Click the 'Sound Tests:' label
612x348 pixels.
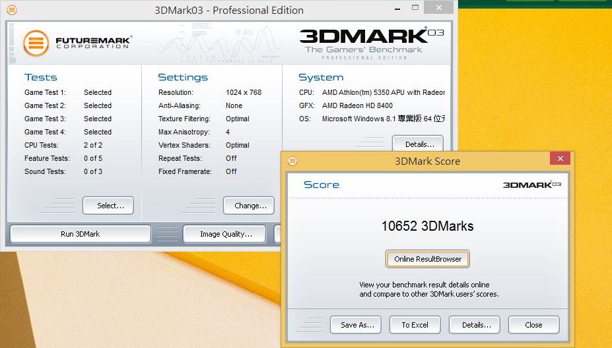coord(45,172)
